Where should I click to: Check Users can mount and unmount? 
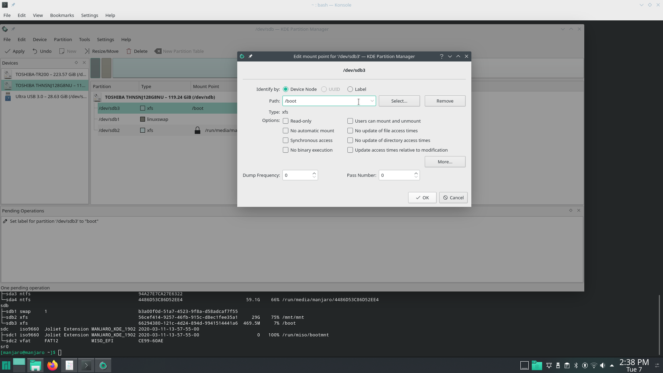pos(350,121)
